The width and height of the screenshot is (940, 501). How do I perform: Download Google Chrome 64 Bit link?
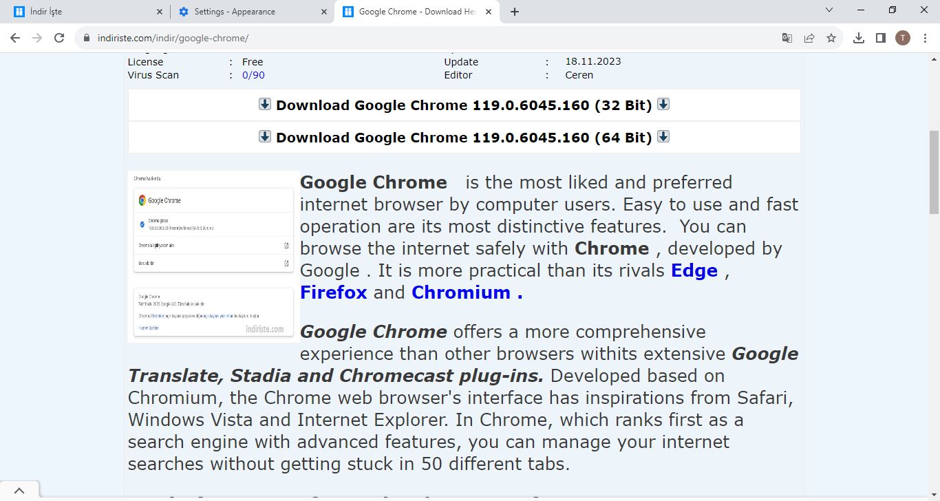[464, 137]
